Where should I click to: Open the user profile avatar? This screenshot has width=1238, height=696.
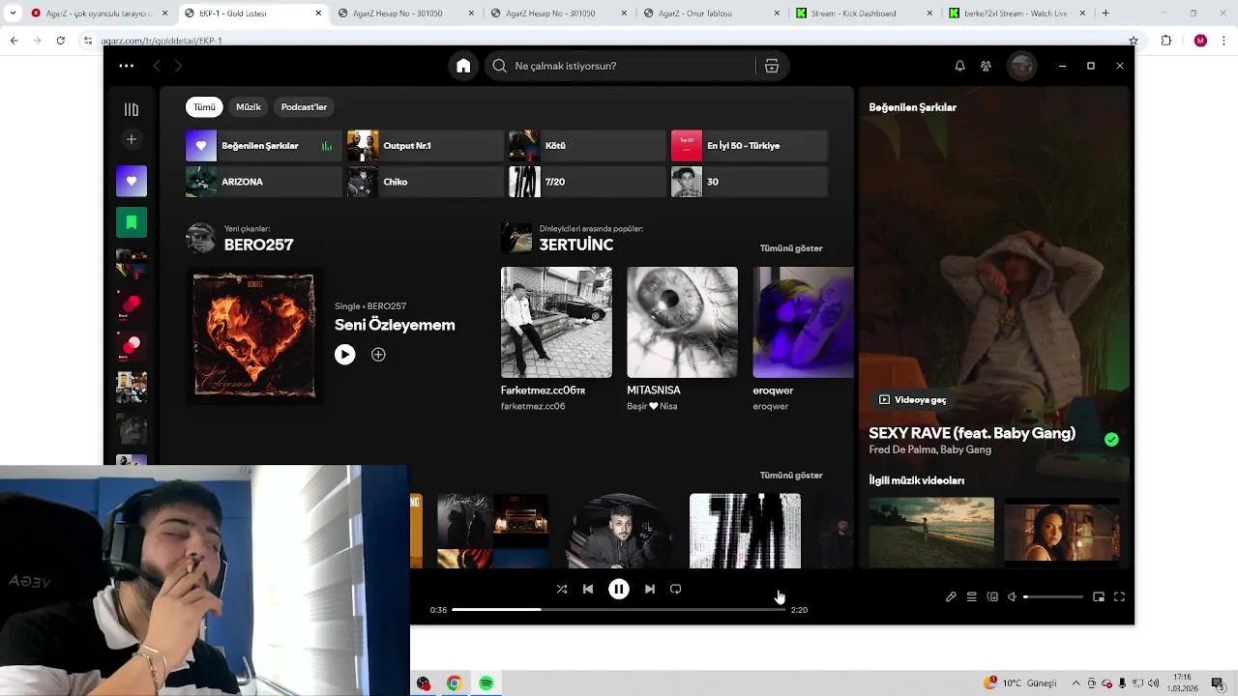tap(1021, 66)
